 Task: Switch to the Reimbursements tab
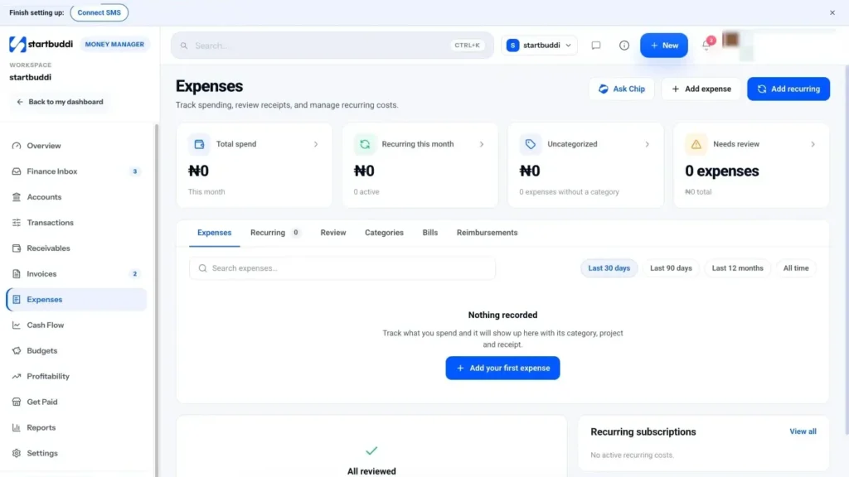coord(487,233)
